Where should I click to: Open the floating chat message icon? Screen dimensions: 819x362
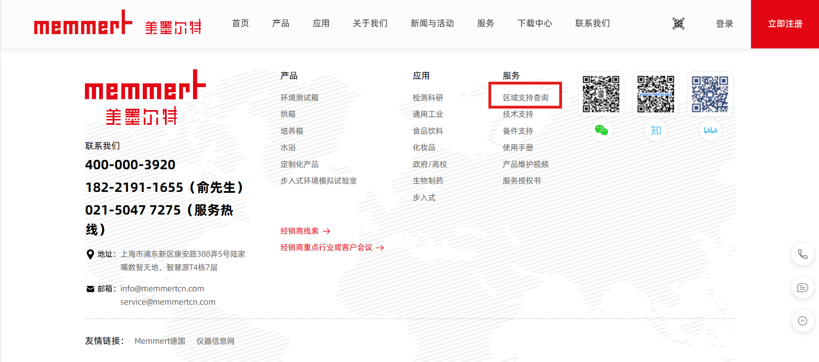click(x=803, y=288)
